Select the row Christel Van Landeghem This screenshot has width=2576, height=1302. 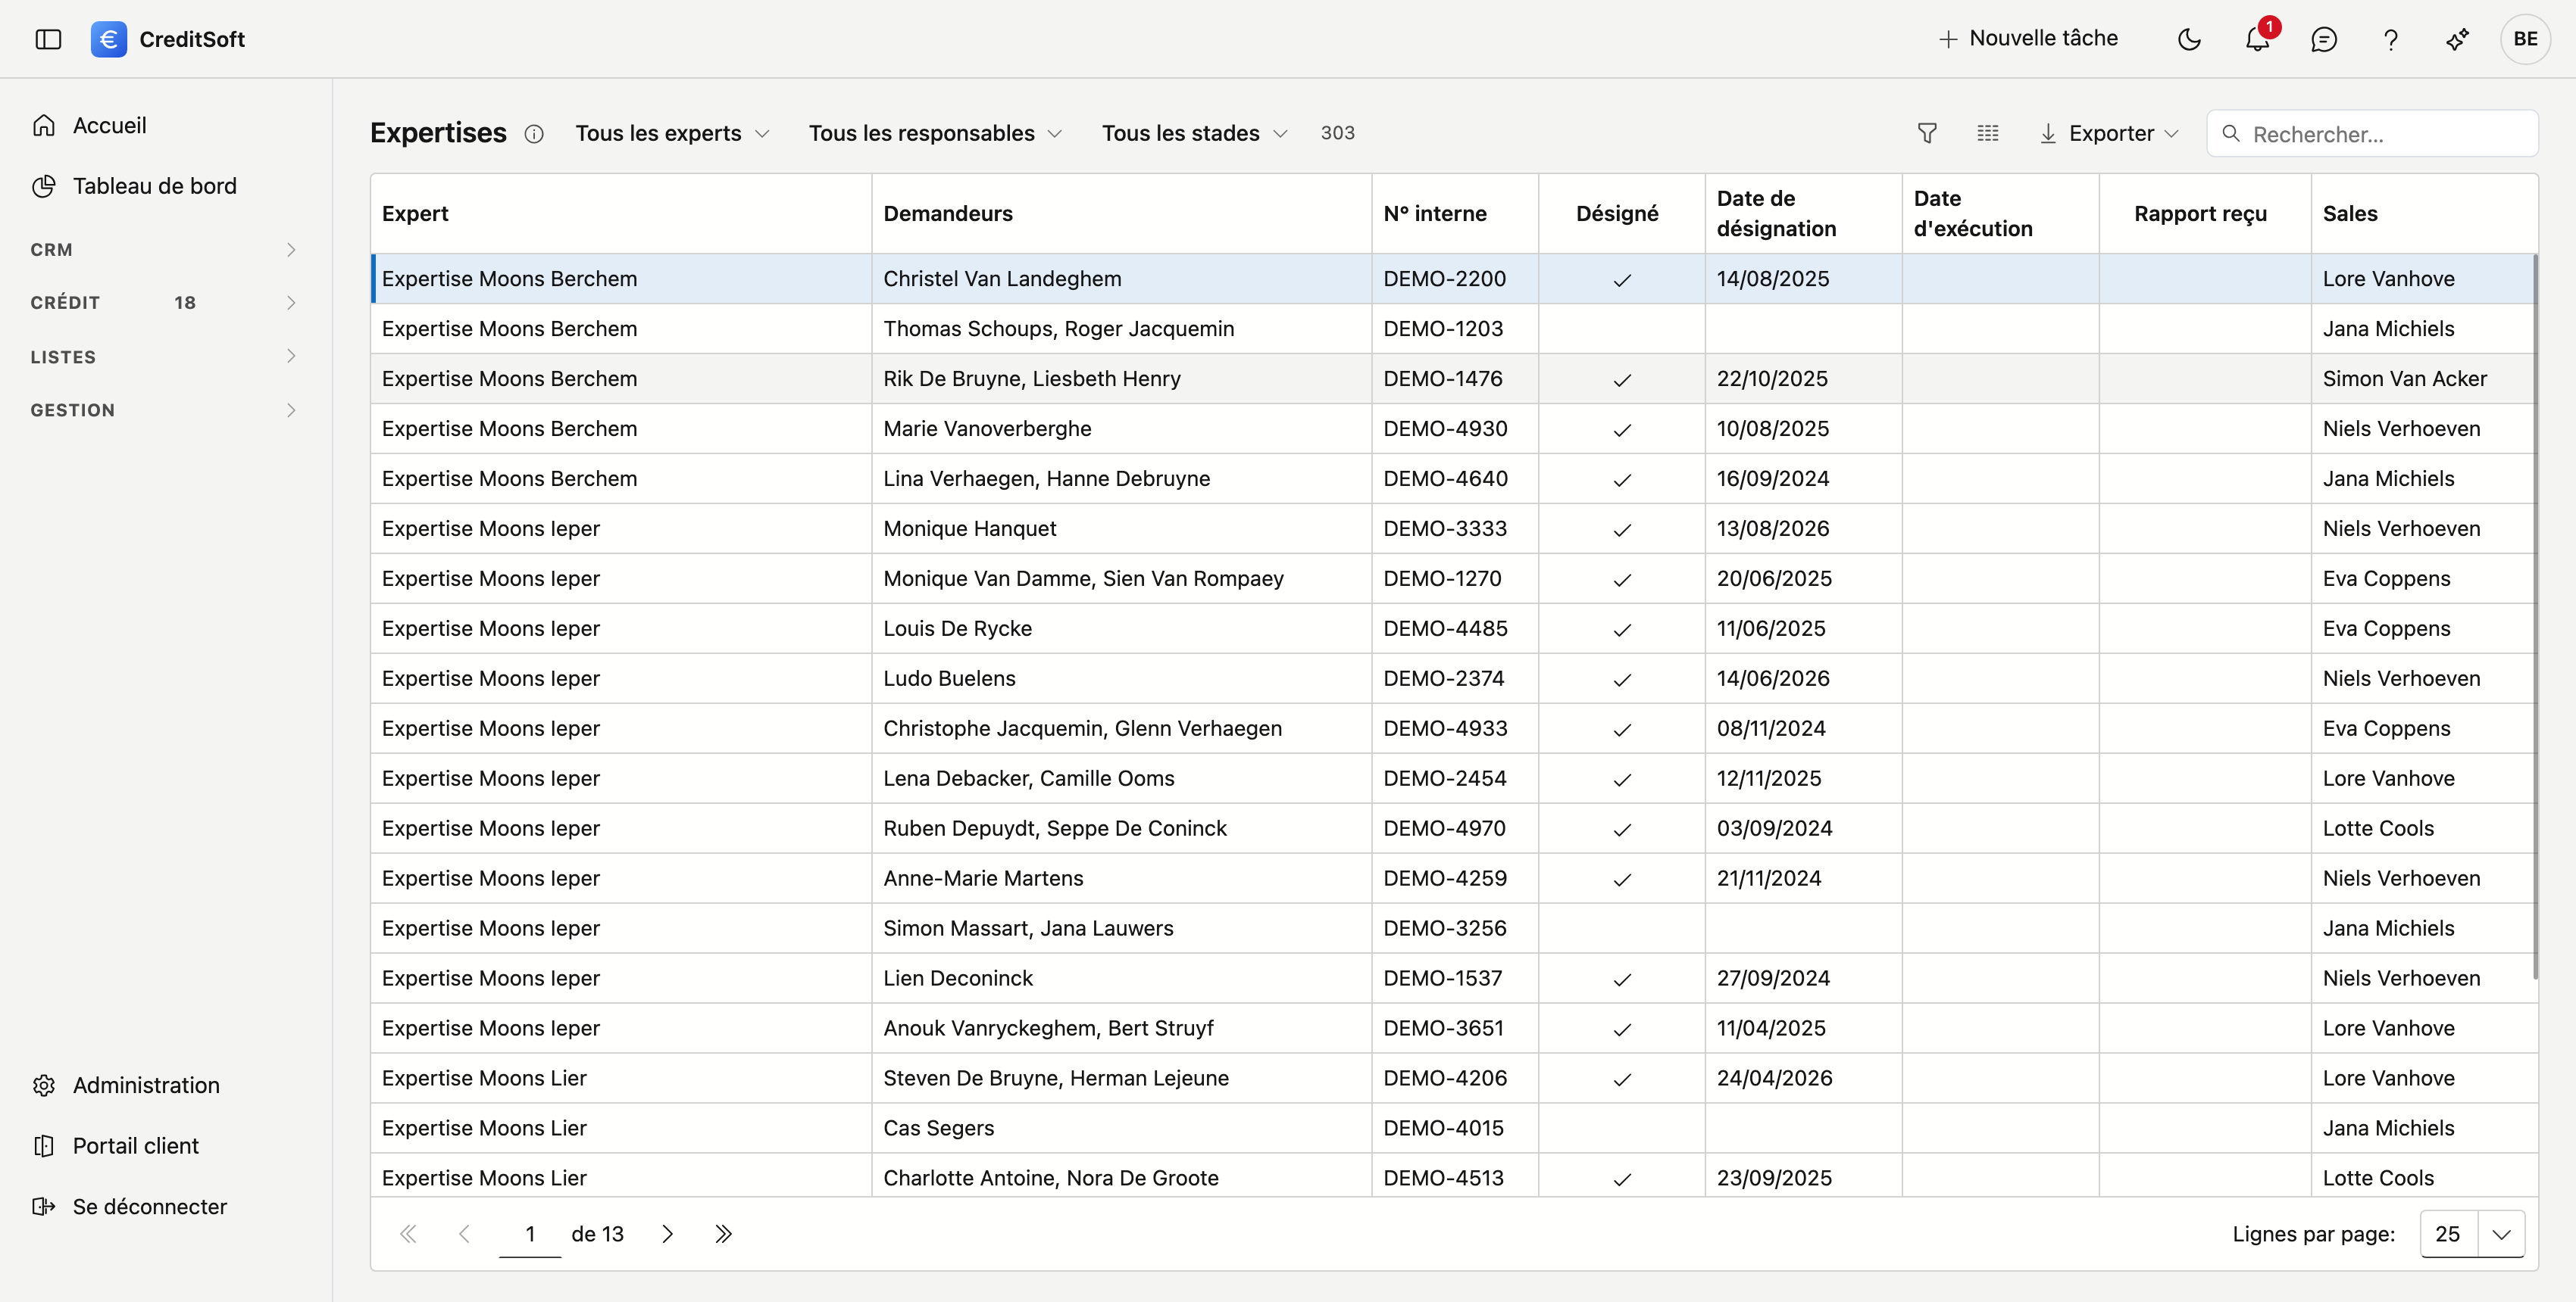[1453, 279]
